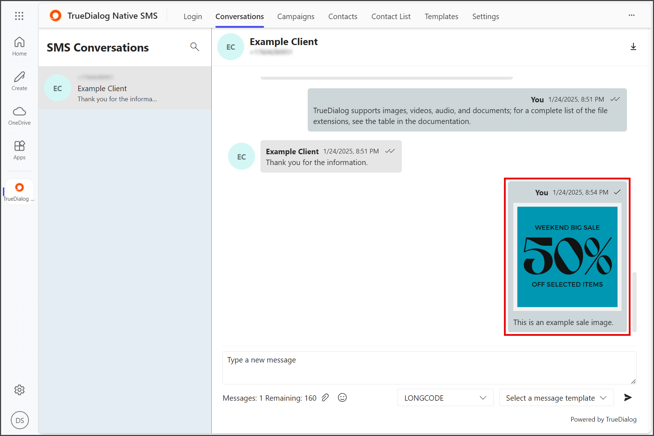Screen dimensions: 654x436
Task: Download the conversation with the download icon
Action: 633,47
